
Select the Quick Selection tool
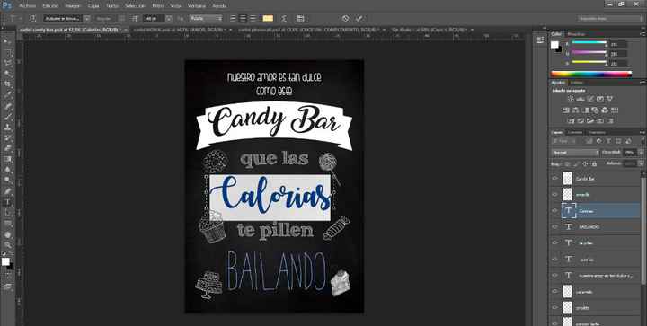pyautogui.click(x=8, y=74)
